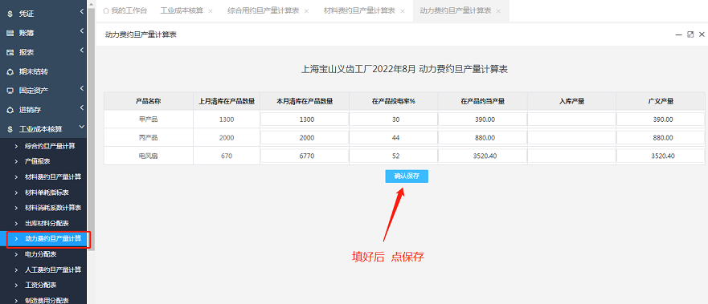Click the 丙产品 product name cell
Image resolution: width=708 pixels, height=304 pixels.
pos(149,138)
